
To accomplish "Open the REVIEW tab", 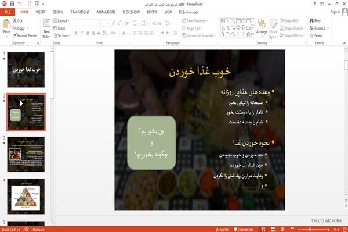I will click(x=152, y=12).
